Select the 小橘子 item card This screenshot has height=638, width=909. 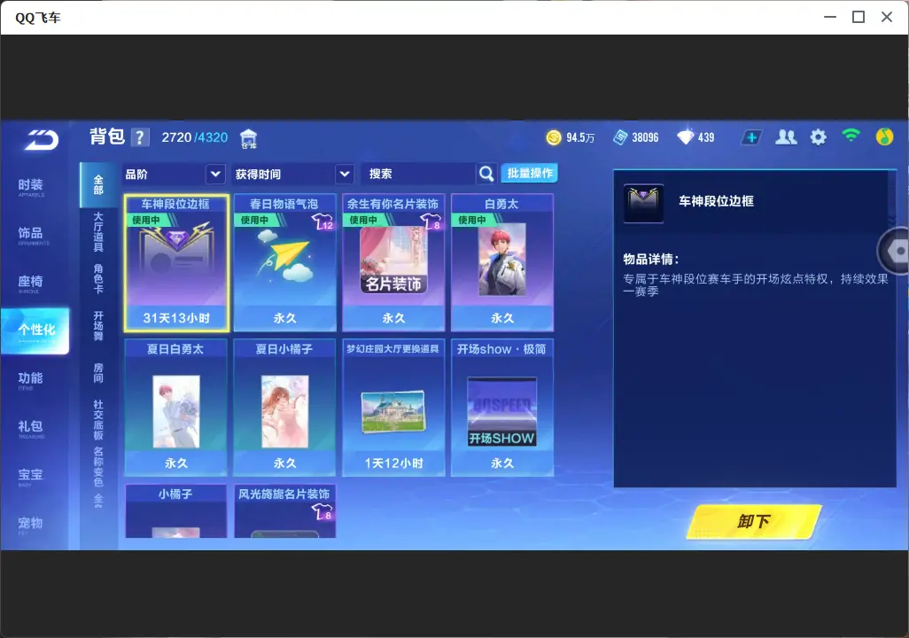point(176,511)
